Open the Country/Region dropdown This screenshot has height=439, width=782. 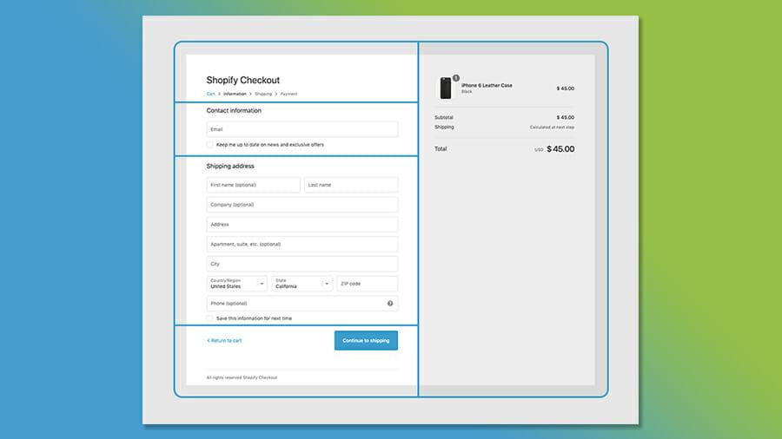tap(236, 284)
